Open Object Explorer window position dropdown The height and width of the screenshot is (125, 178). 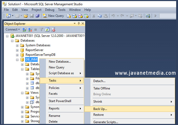click(75, 23)
